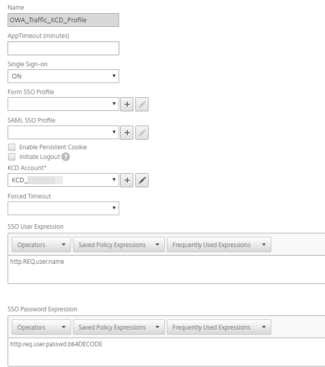Click the add Form SSO Profile plus icon
The image size is (325, 367).
pos(127,105)
